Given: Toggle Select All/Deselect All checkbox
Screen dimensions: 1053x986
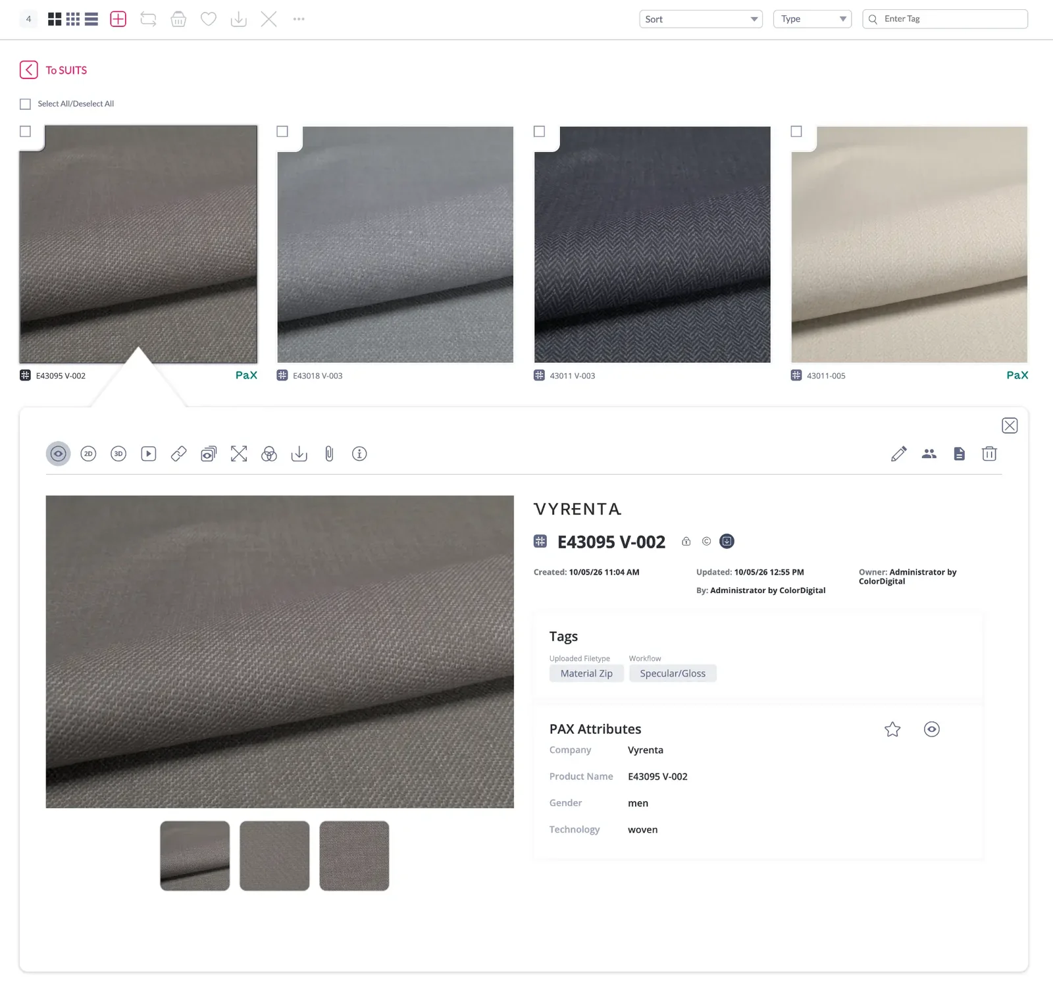Looking at the screenshot, I should [25, 104].
